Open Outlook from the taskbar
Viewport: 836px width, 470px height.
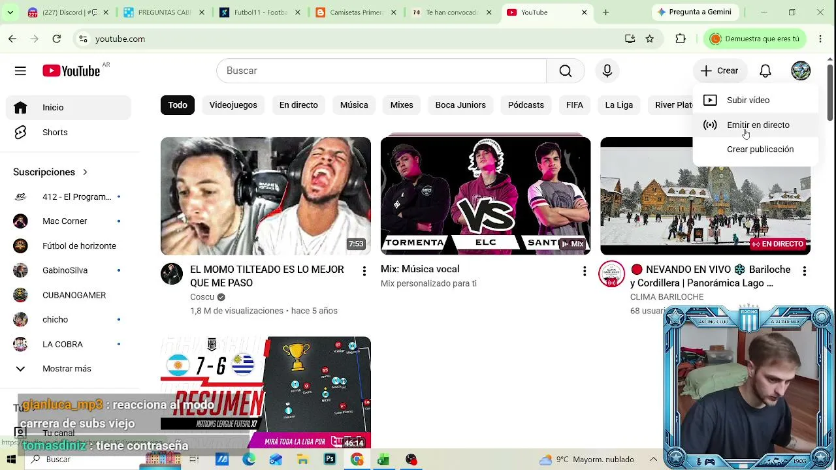tap(276, 460)
